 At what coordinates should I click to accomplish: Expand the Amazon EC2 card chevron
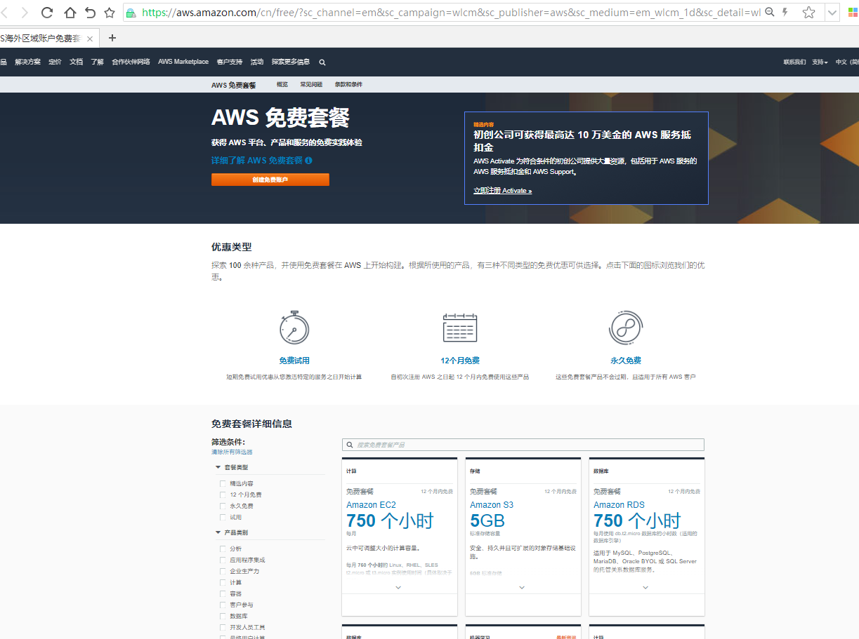398,587
